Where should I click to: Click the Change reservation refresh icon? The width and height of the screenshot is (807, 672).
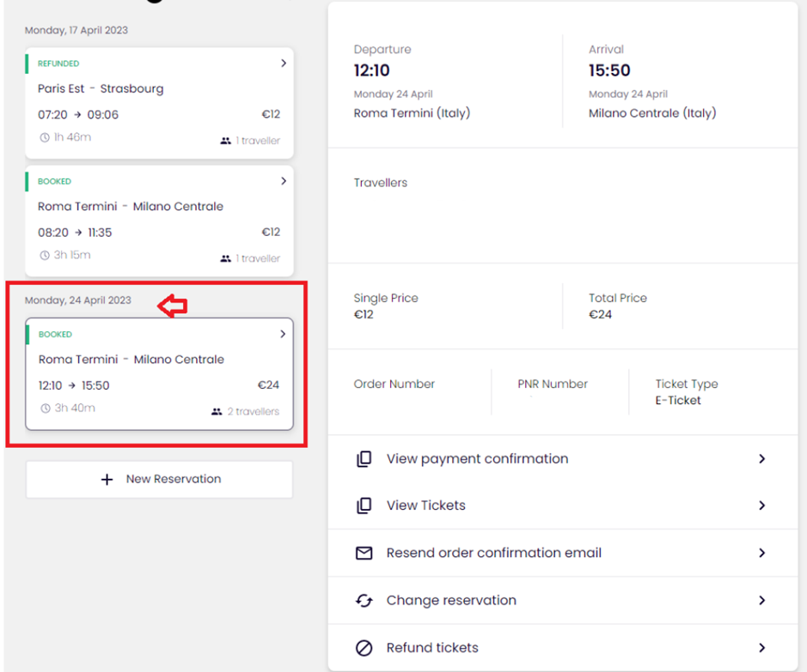(x=364, y=600)
